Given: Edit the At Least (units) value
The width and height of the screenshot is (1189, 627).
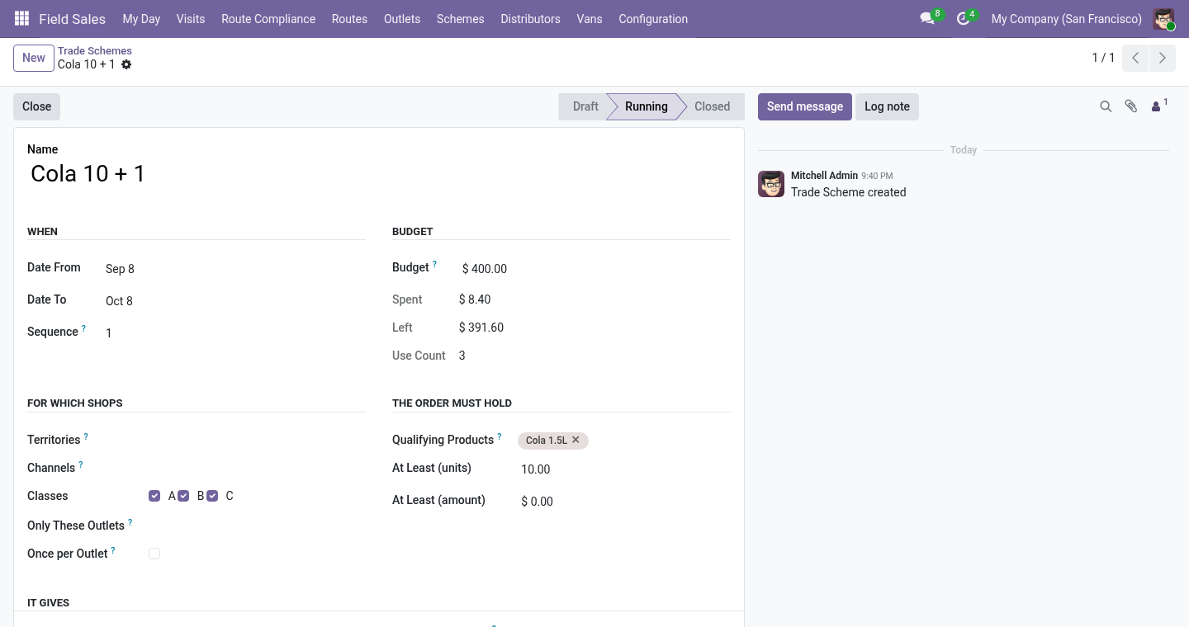Looking at the screenshot, I should 625,469.
